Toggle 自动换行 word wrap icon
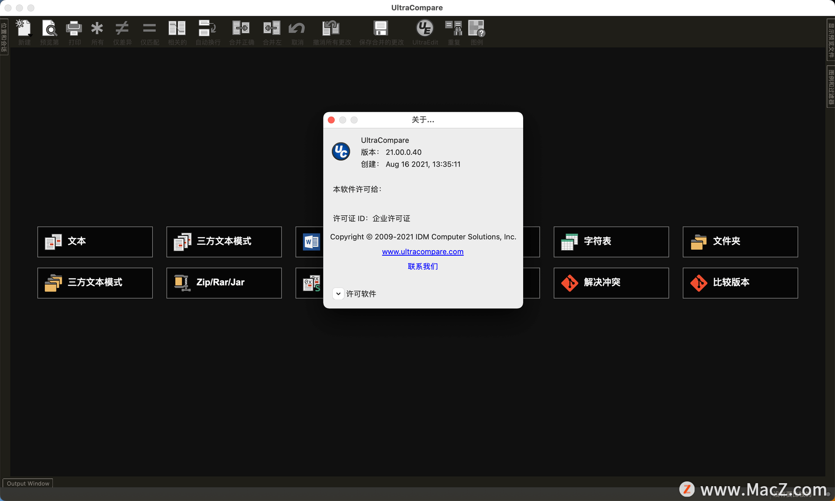This screenshot has width=835, height=501. pos(207,29)
